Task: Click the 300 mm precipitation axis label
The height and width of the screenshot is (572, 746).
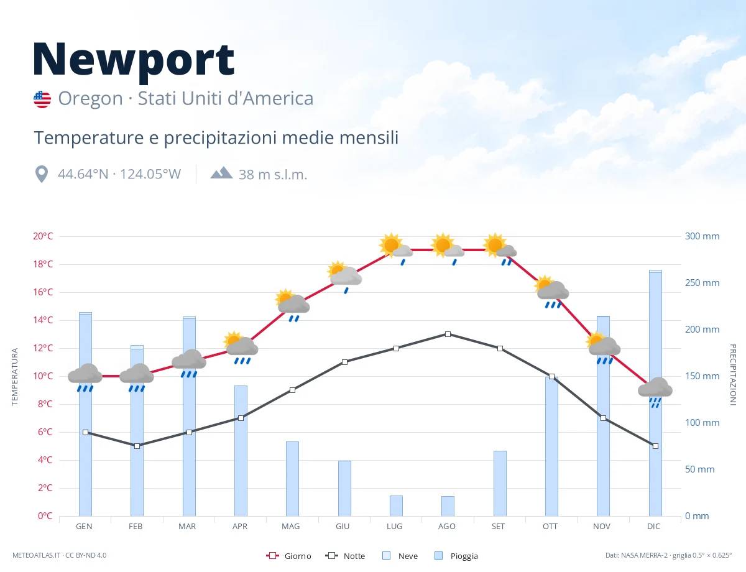Action: (702, 236)
